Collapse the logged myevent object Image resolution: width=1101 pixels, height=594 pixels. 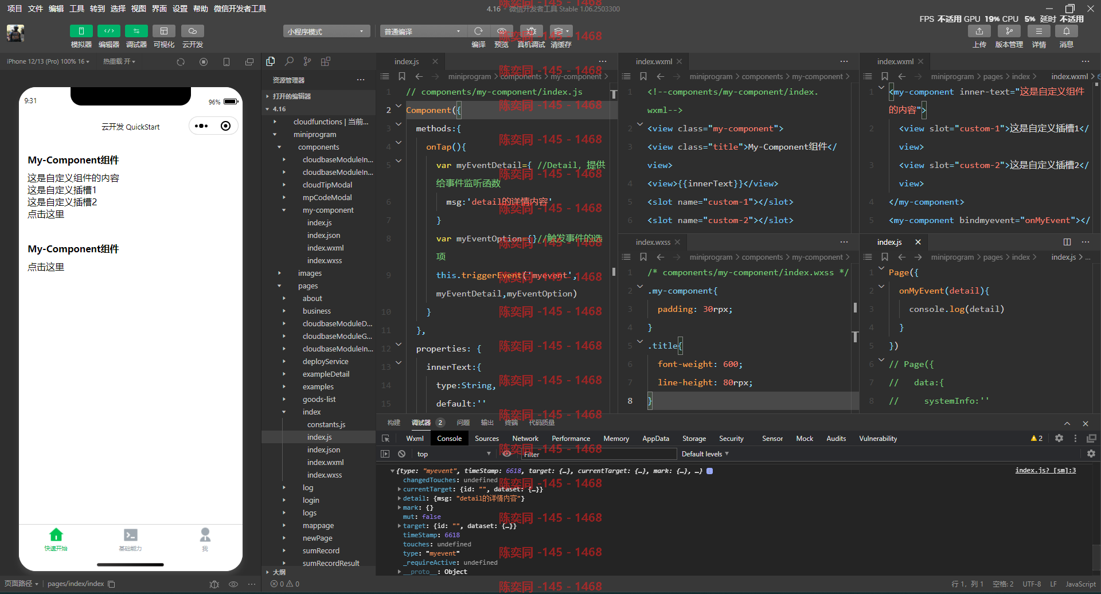pos(392,471)
